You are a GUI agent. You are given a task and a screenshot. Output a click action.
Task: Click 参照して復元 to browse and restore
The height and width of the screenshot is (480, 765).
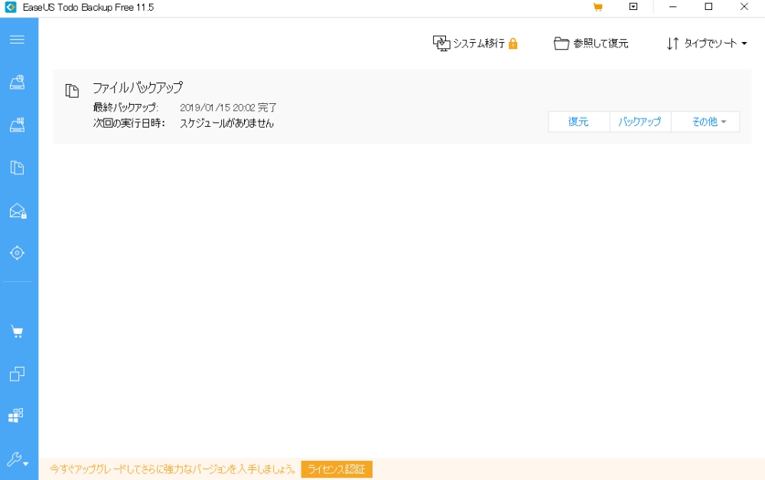click(x=590, y=44)
